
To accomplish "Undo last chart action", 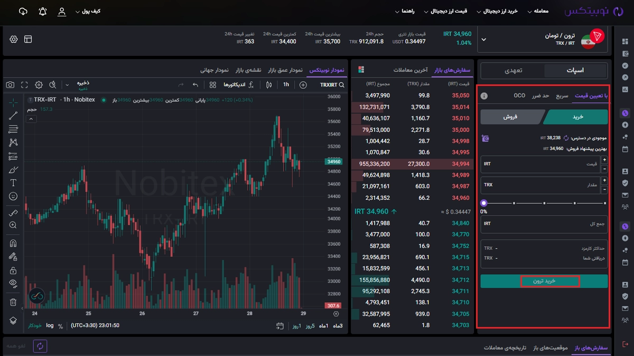I will pyautogui.click(x=195, y=85).
